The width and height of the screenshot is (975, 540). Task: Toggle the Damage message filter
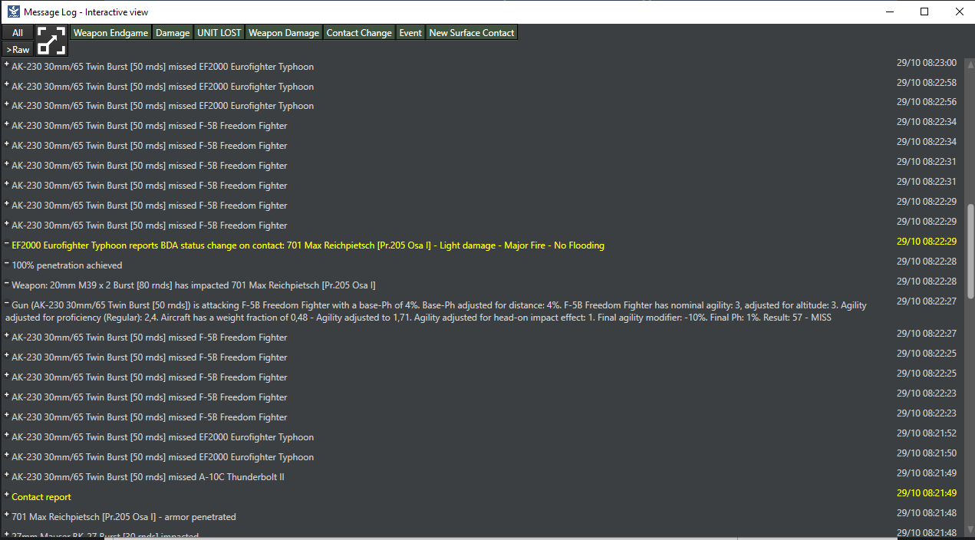click(x=173, y=33)
